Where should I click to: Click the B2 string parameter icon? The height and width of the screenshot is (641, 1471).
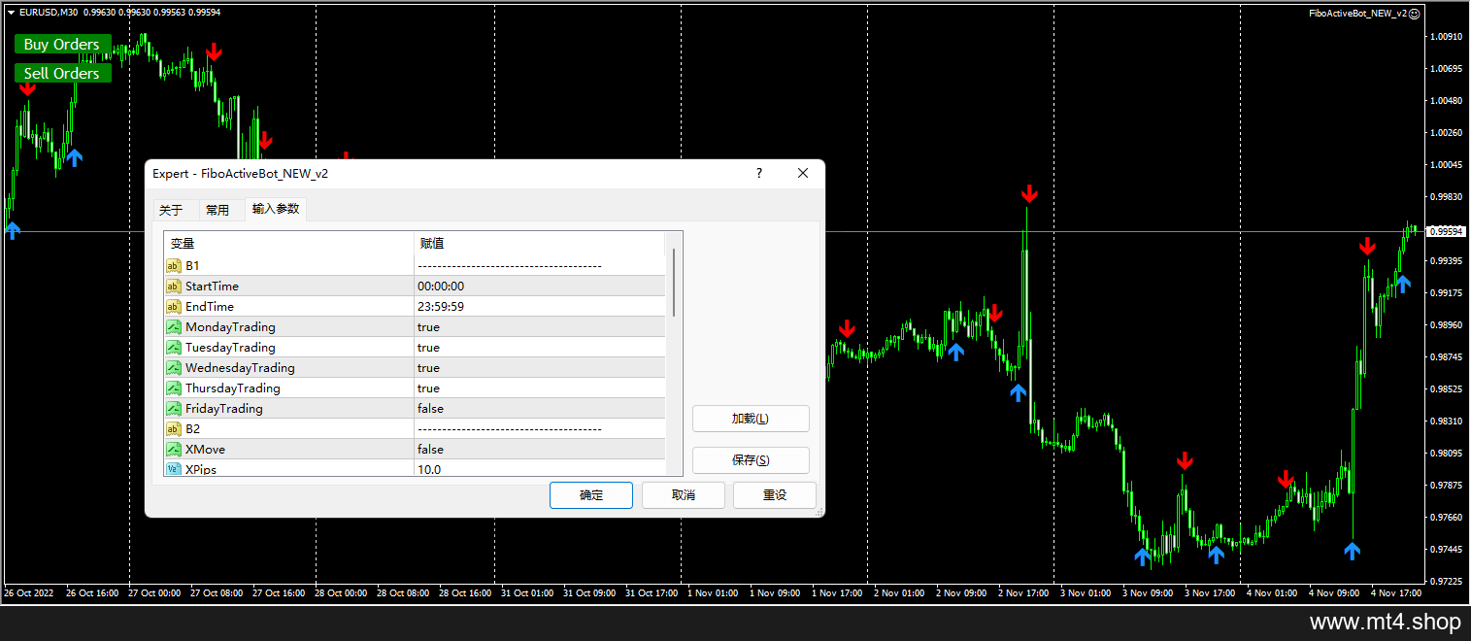pos(174,429)
